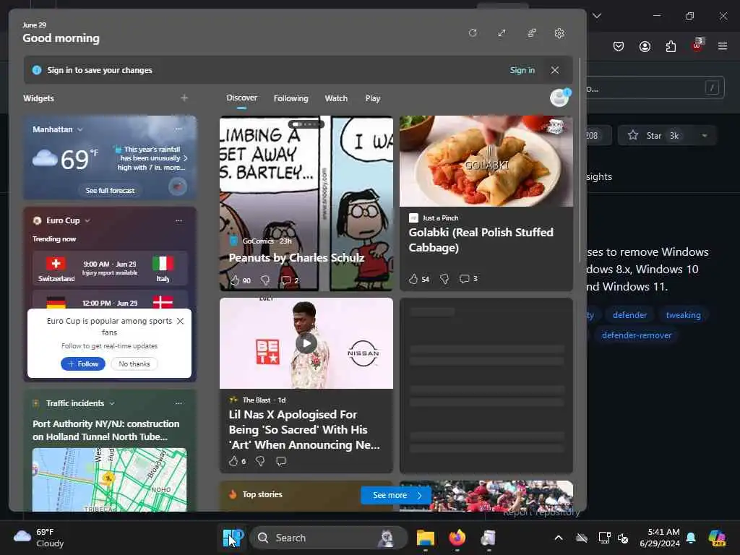Close the Euro Cup follow popup
This screenshot has width=740, height=555.
tap(180, 321)
